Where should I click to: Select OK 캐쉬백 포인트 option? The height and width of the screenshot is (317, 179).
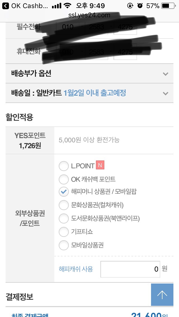tap(64, 179)
